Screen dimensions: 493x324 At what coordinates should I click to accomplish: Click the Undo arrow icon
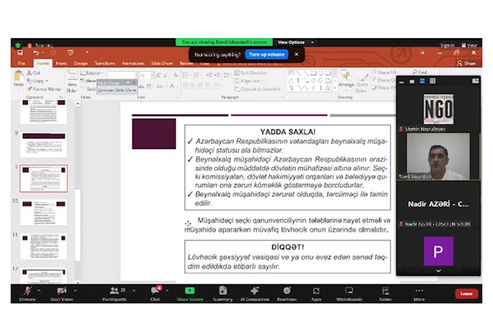36,52
